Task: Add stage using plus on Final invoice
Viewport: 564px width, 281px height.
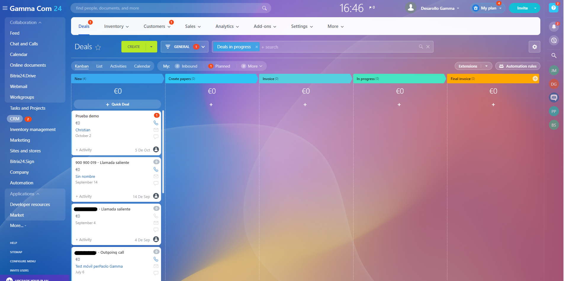Action: [x=535, y=79]
